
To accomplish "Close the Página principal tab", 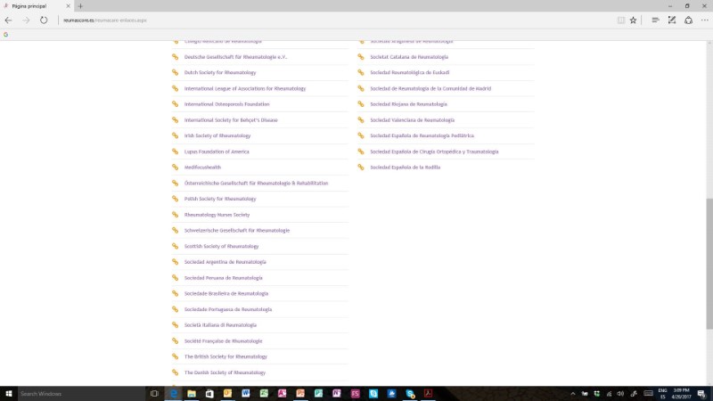I will click(x=69, y=6).
